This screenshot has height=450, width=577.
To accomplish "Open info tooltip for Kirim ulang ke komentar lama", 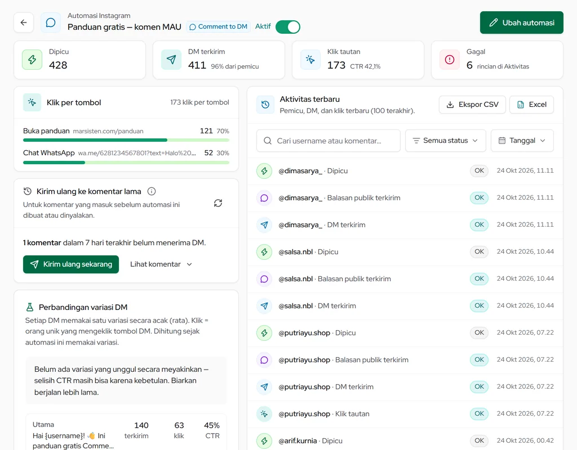I will (x=151, y=191).
